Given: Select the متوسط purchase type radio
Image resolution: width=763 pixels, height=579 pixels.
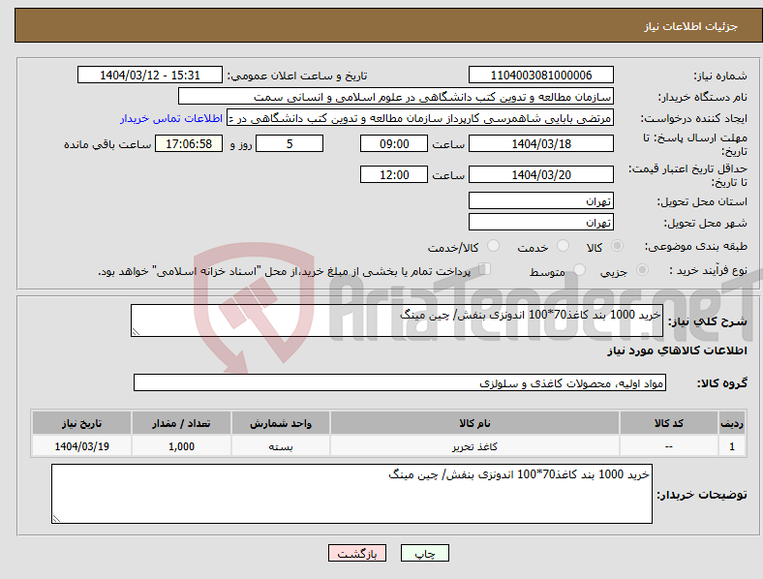Looking at the screenshot, I should [579, 269].
